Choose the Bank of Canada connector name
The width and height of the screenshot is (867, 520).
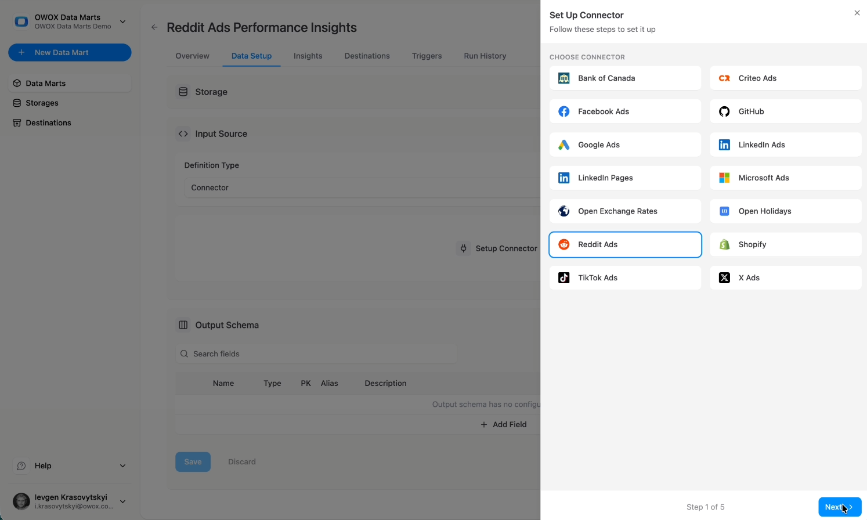pyautogui.click(x=606, y=78)
